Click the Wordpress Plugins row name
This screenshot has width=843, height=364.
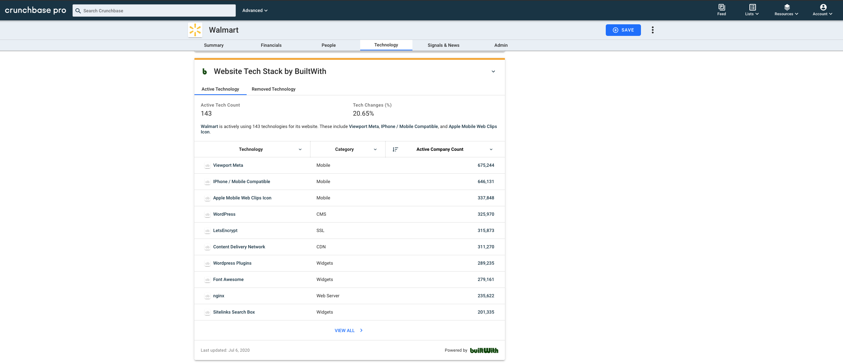click(x=232, y=263)
